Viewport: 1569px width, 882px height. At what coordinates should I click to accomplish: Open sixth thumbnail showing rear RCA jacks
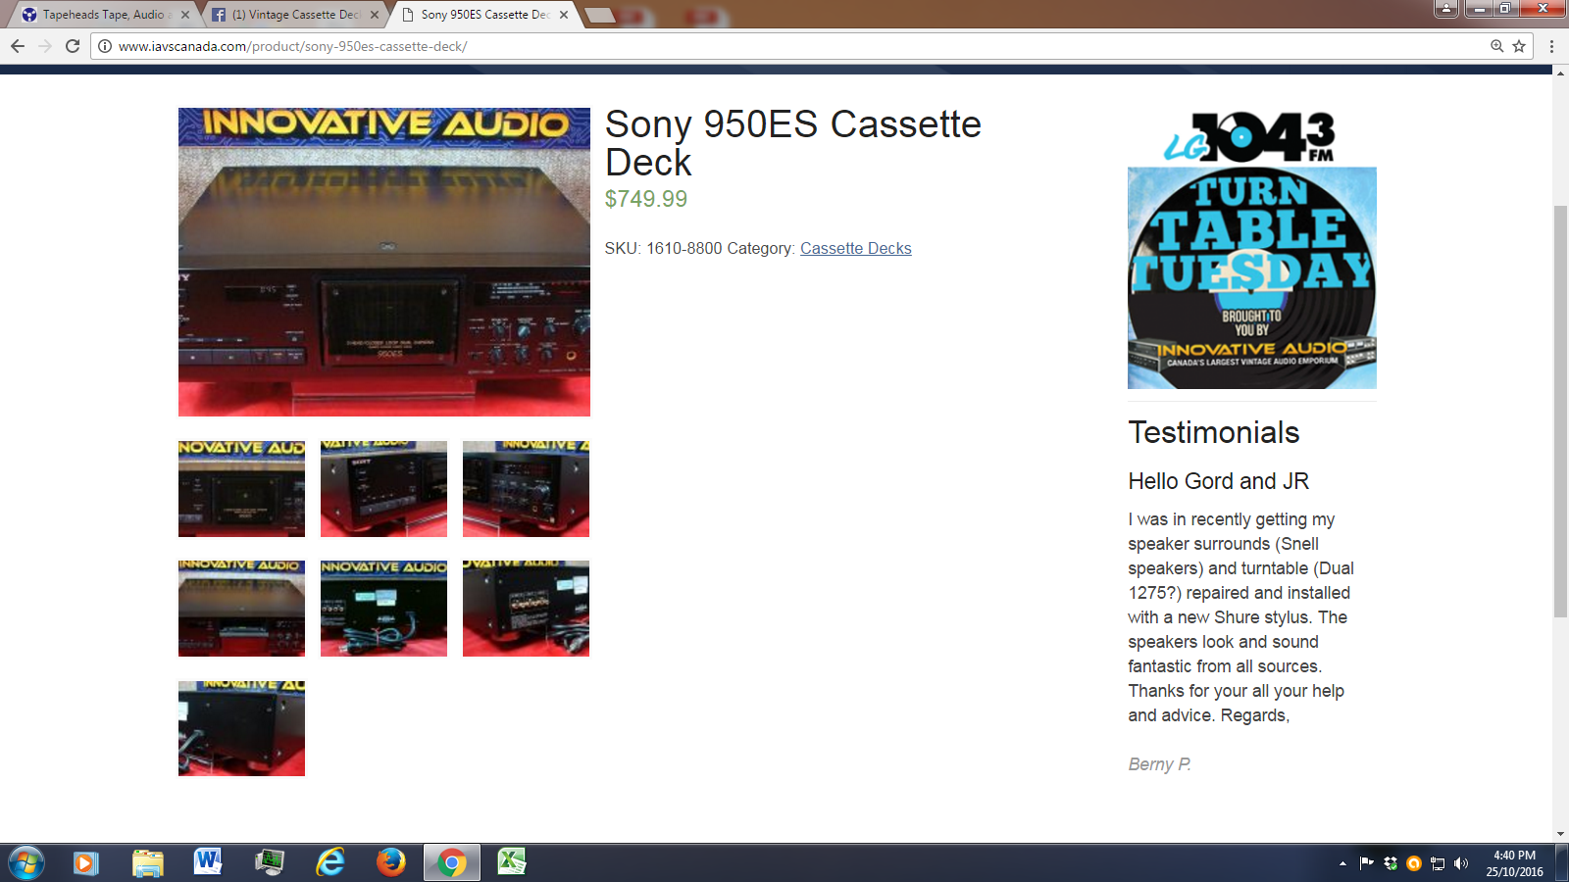click(x=526, y=609)
